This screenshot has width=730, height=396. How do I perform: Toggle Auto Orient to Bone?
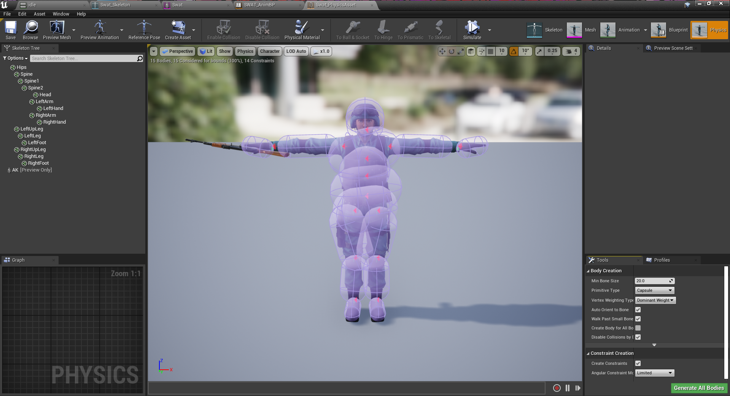click(638, 310)
